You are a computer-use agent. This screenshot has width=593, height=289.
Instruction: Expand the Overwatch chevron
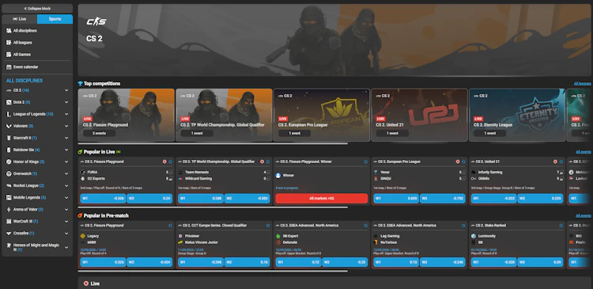click(x=66, y=173)
